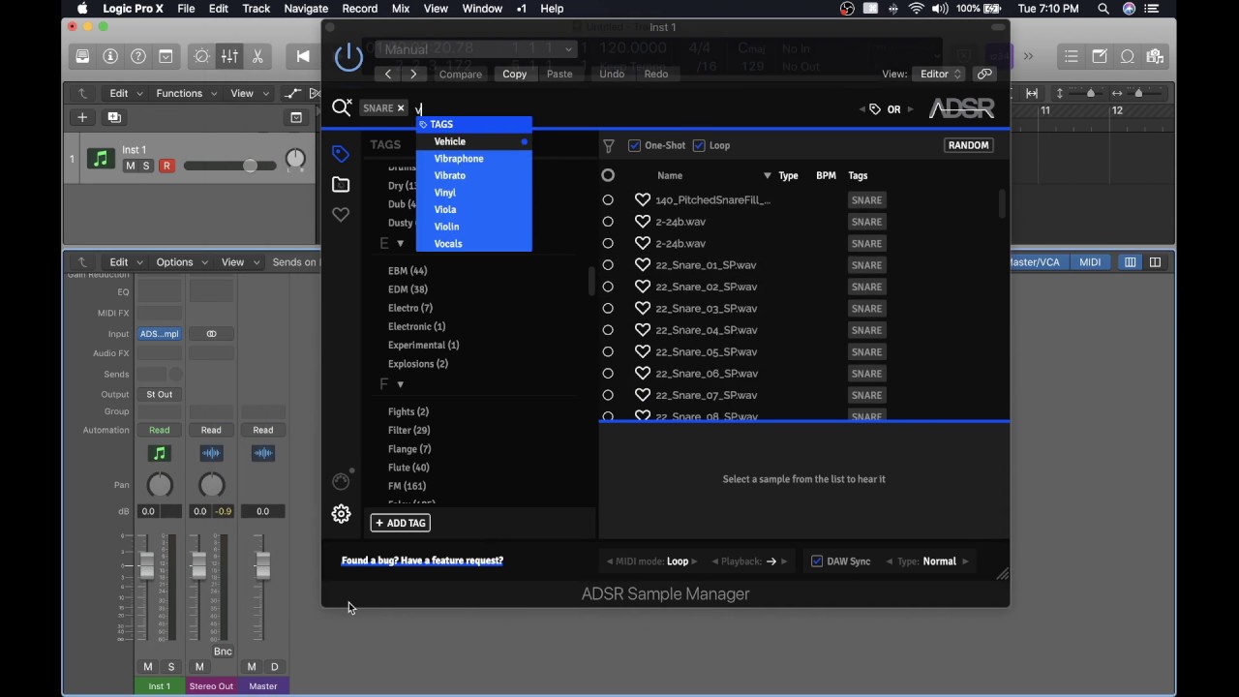Favorite 22_Snare_01_SP.wav with heart icon
The width and height of the screenshot is (1239, 697).
point(643,264)
